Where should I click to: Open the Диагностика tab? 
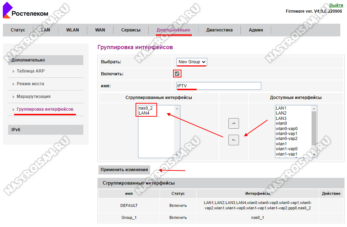tap(219, 30)
